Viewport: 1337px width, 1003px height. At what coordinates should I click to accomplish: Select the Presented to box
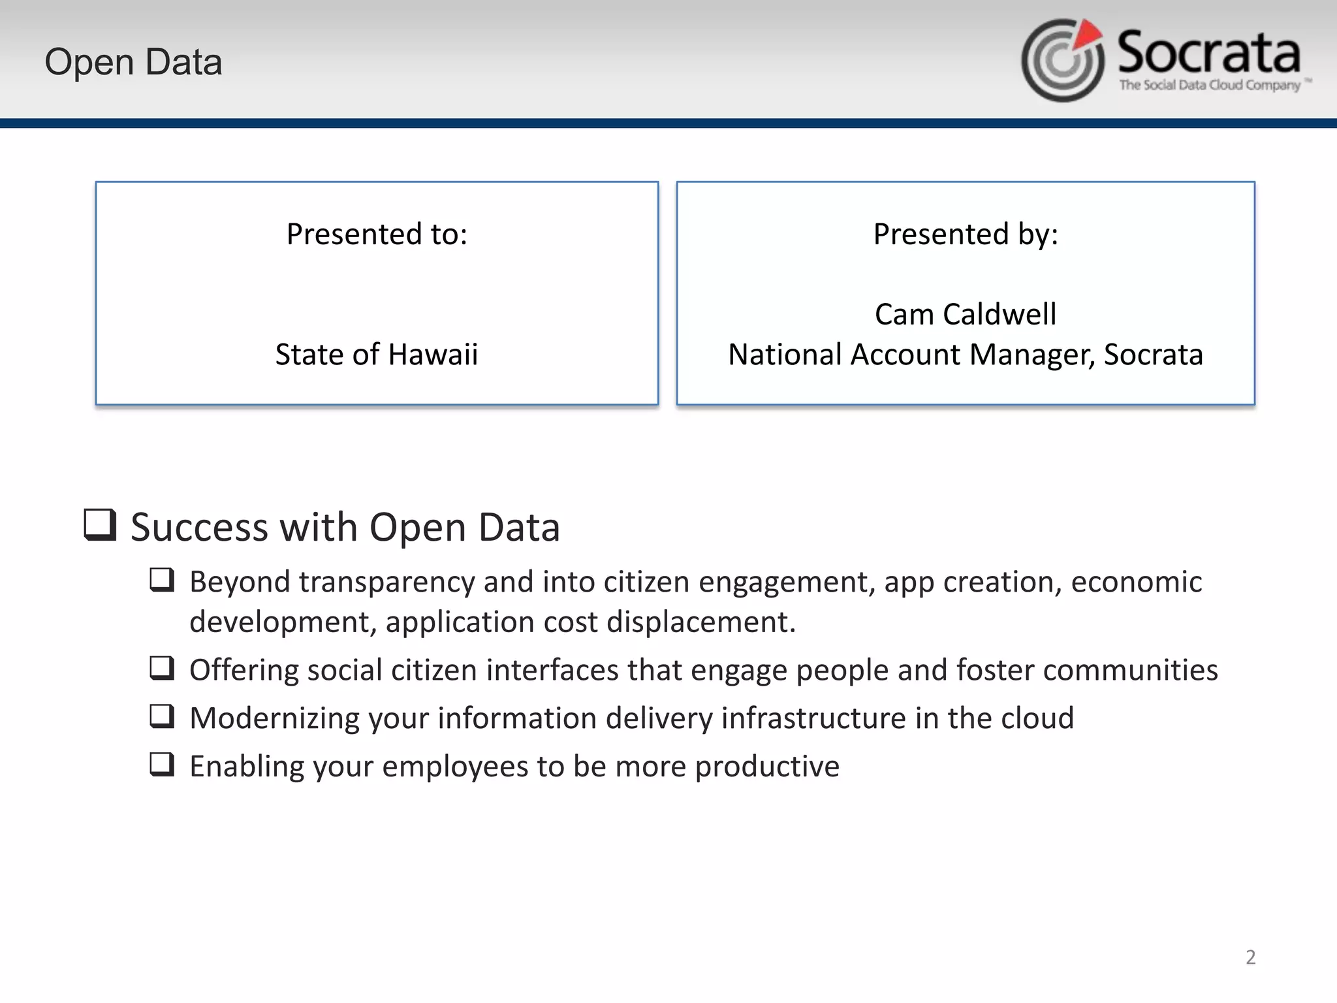[x=377, y=293]
